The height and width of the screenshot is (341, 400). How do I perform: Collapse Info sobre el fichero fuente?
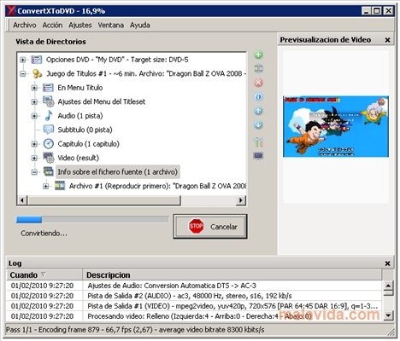[x=34, y=172]
